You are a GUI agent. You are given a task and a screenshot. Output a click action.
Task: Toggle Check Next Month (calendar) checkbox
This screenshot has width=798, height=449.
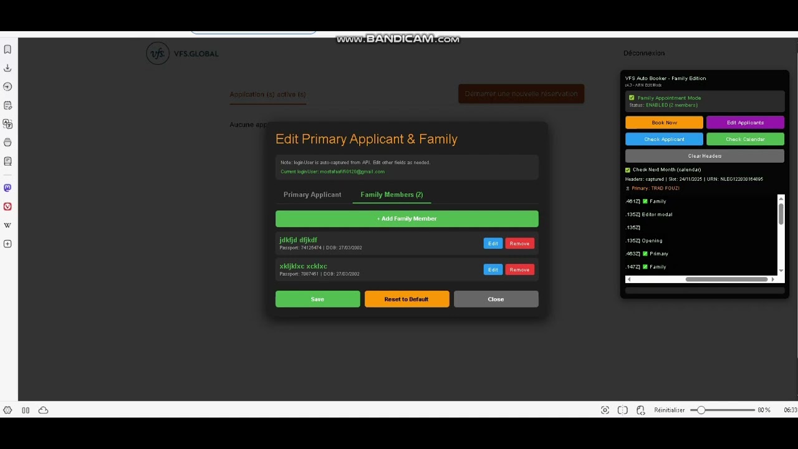point(628,170)
